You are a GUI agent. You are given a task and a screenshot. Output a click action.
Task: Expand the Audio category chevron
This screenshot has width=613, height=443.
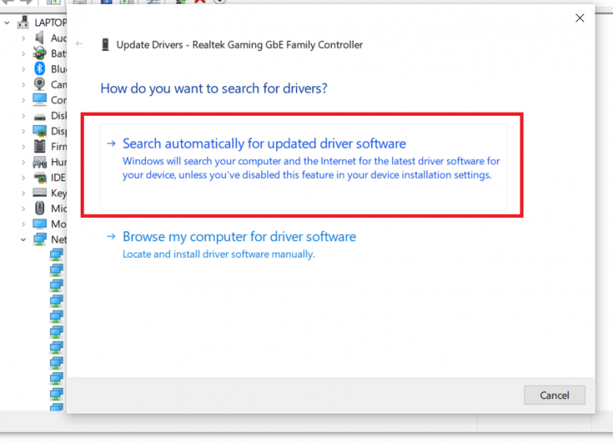pos(23,38)
